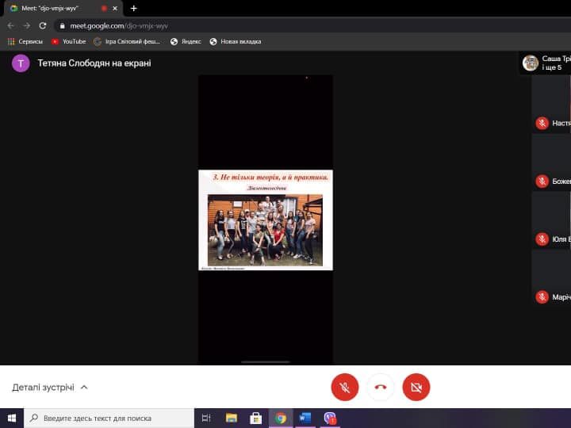Go forward in browser history

[x=27, y=26]
